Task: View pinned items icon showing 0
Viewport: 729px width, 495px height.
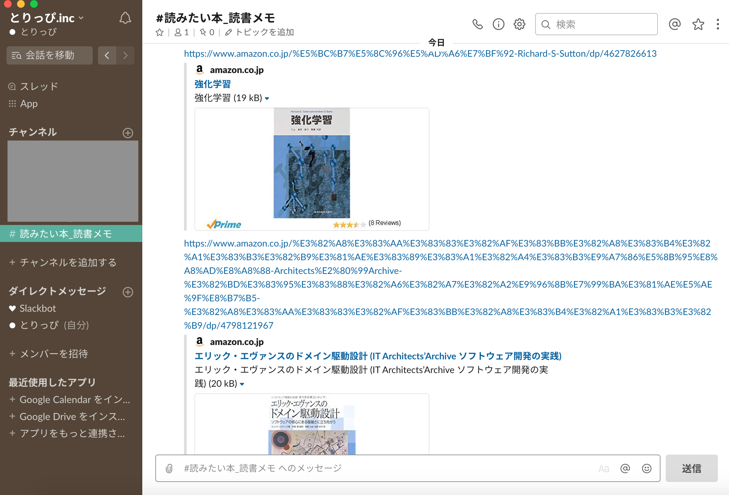Action: coord(207,32)
